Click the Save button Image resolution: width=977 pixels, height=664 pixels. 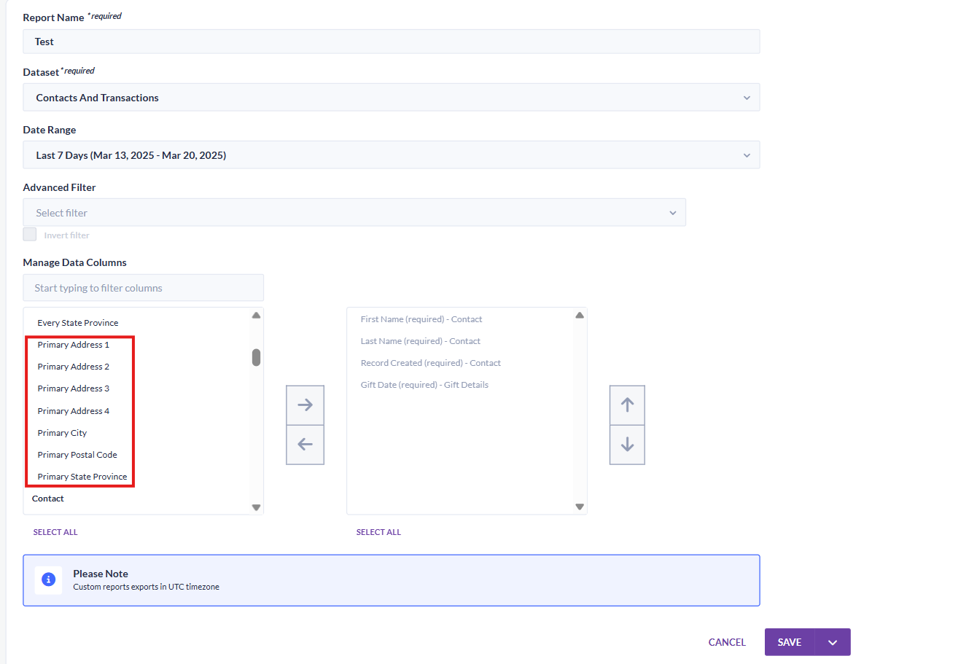click(790, 642)
